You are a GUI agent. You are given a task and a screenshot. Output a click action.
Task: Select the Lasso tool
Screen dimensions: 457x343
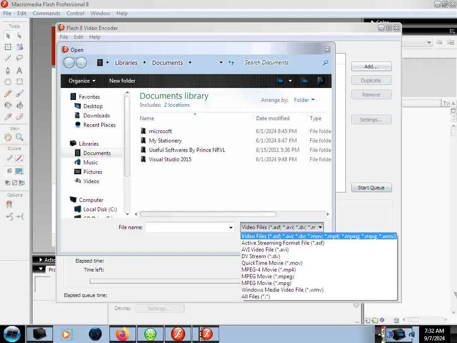tap(20, 58)
